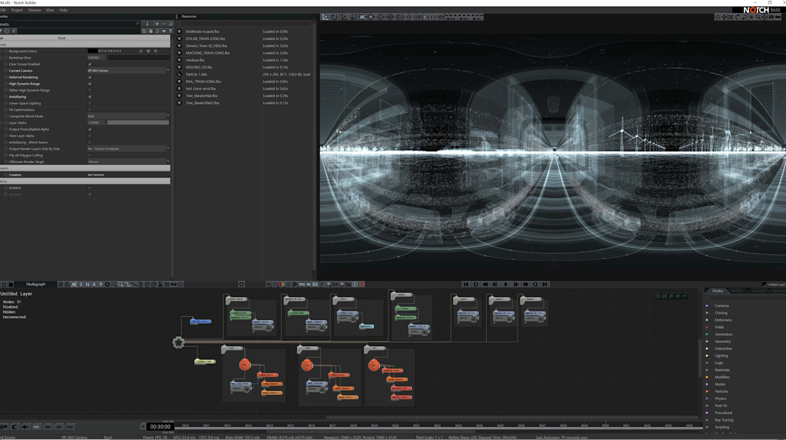Toggle the RES button in the bottom toolbar
The height and width of the screenshot is (440, 786).
(x=37, y=427)
